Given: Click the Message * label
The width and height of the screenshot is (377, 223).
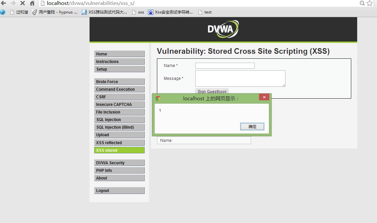Looking at the screenshot, I should (x=173, y=78).
